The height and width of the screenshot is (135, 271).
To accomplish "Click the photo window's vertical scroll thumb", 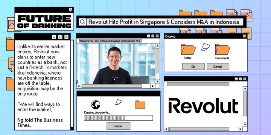I will point(157,61).
